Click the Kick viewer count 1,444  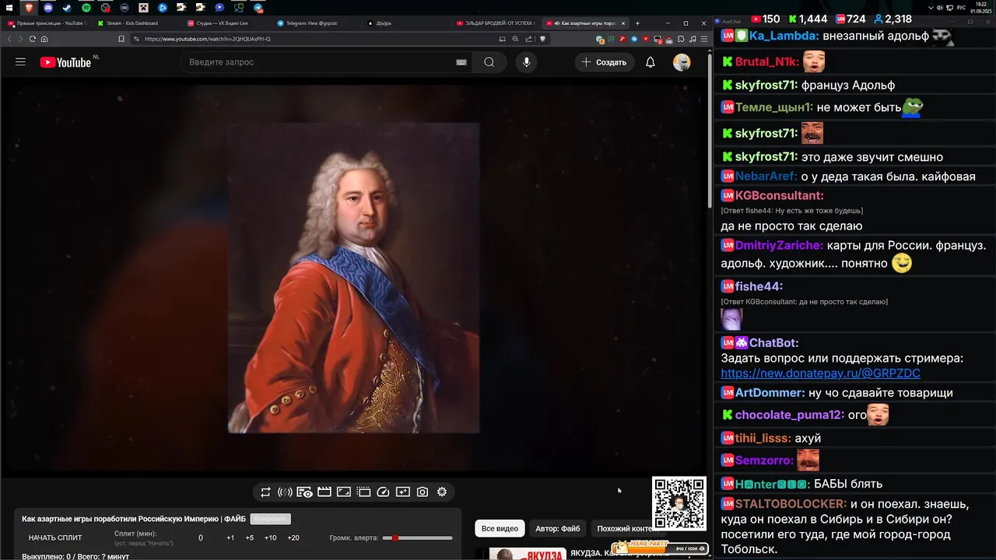click(807, 19)
